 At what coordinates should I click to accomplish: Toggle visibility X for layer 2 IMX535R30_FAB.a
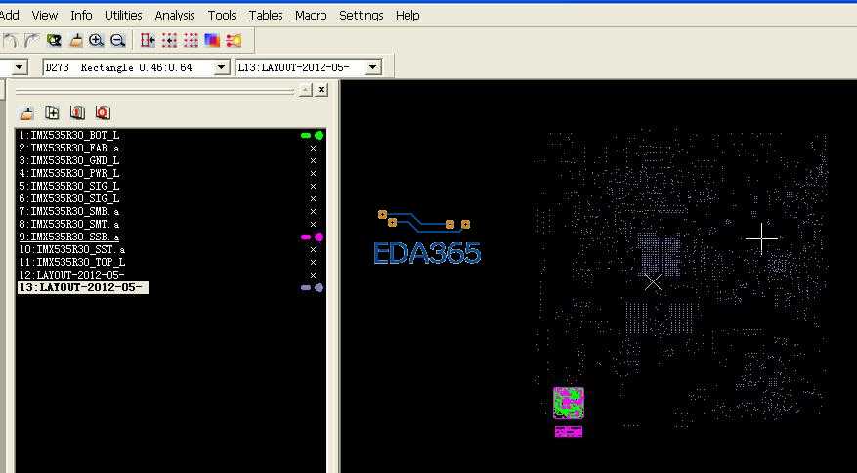point(313,149)
